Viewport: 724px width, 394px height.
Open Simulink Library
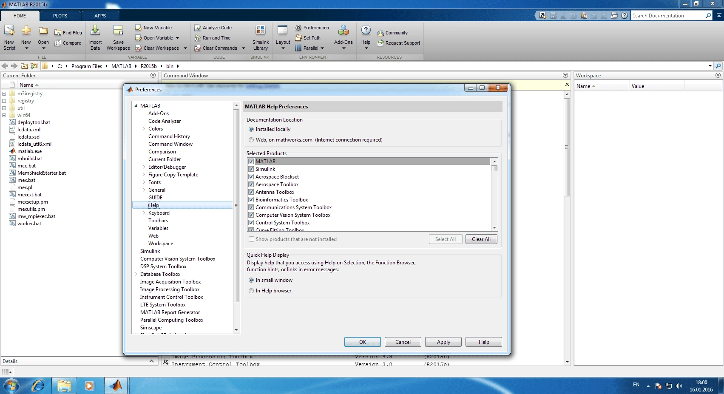(x=261, y=37)
